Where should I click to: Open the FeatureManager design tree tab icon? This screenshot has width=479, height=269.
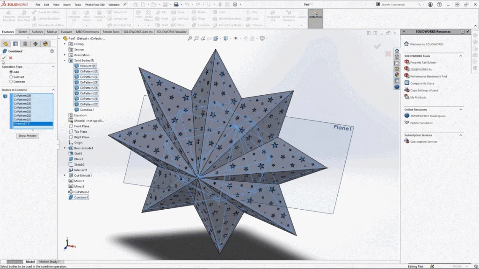[6, 44]
